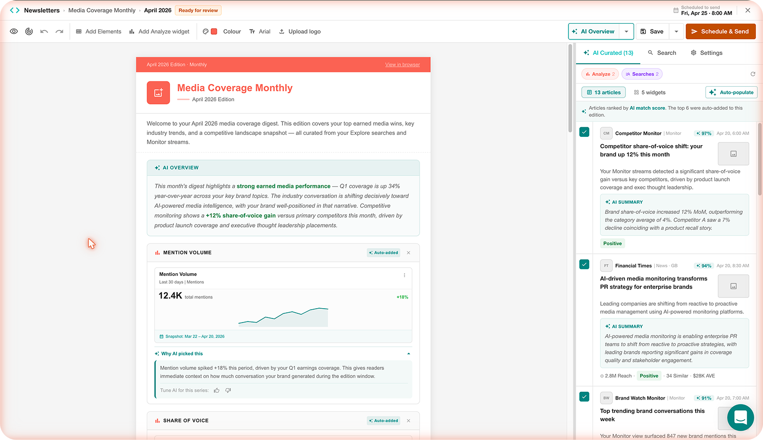The height and width of the screenshot is (440, 763).
Task: Click the articles panel vertical scrollbar
Action: tap(759, 159)
